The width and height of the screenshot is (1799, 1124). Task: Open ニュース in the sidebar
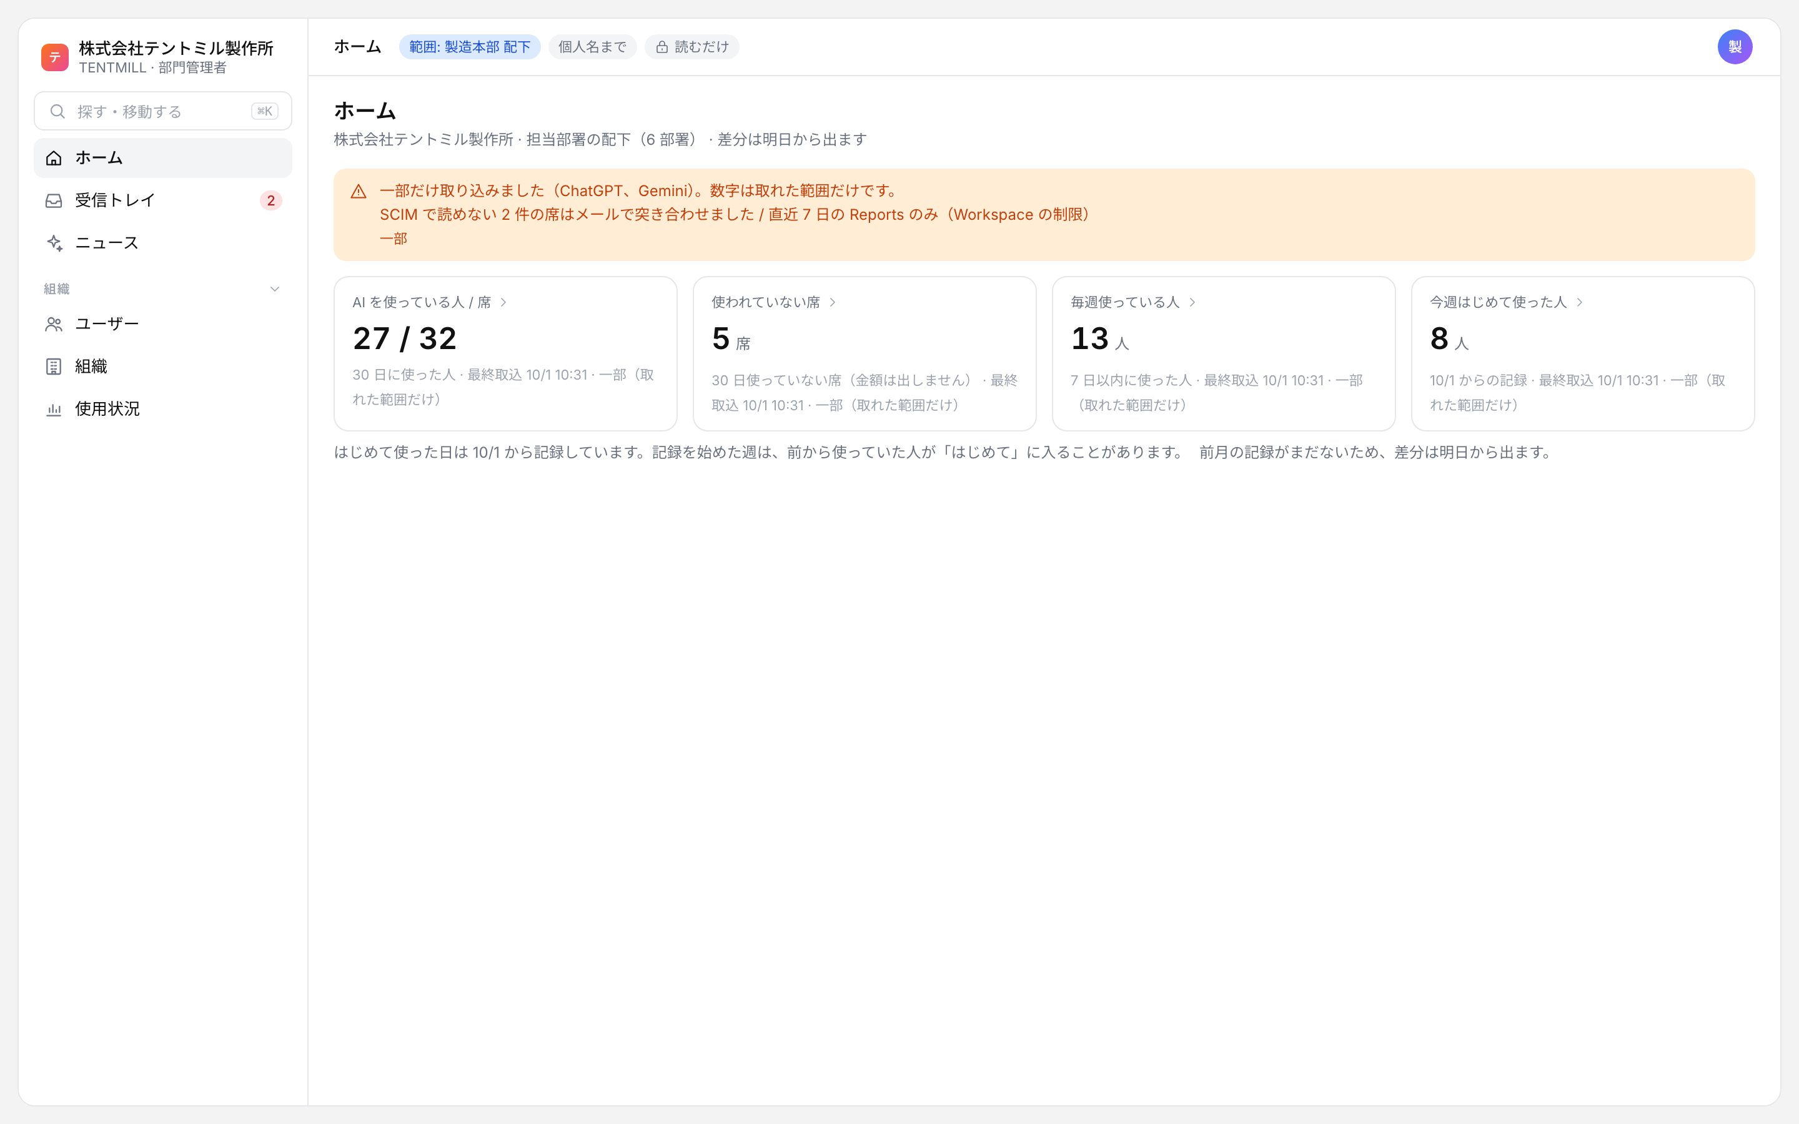click(x=163, y=243)
